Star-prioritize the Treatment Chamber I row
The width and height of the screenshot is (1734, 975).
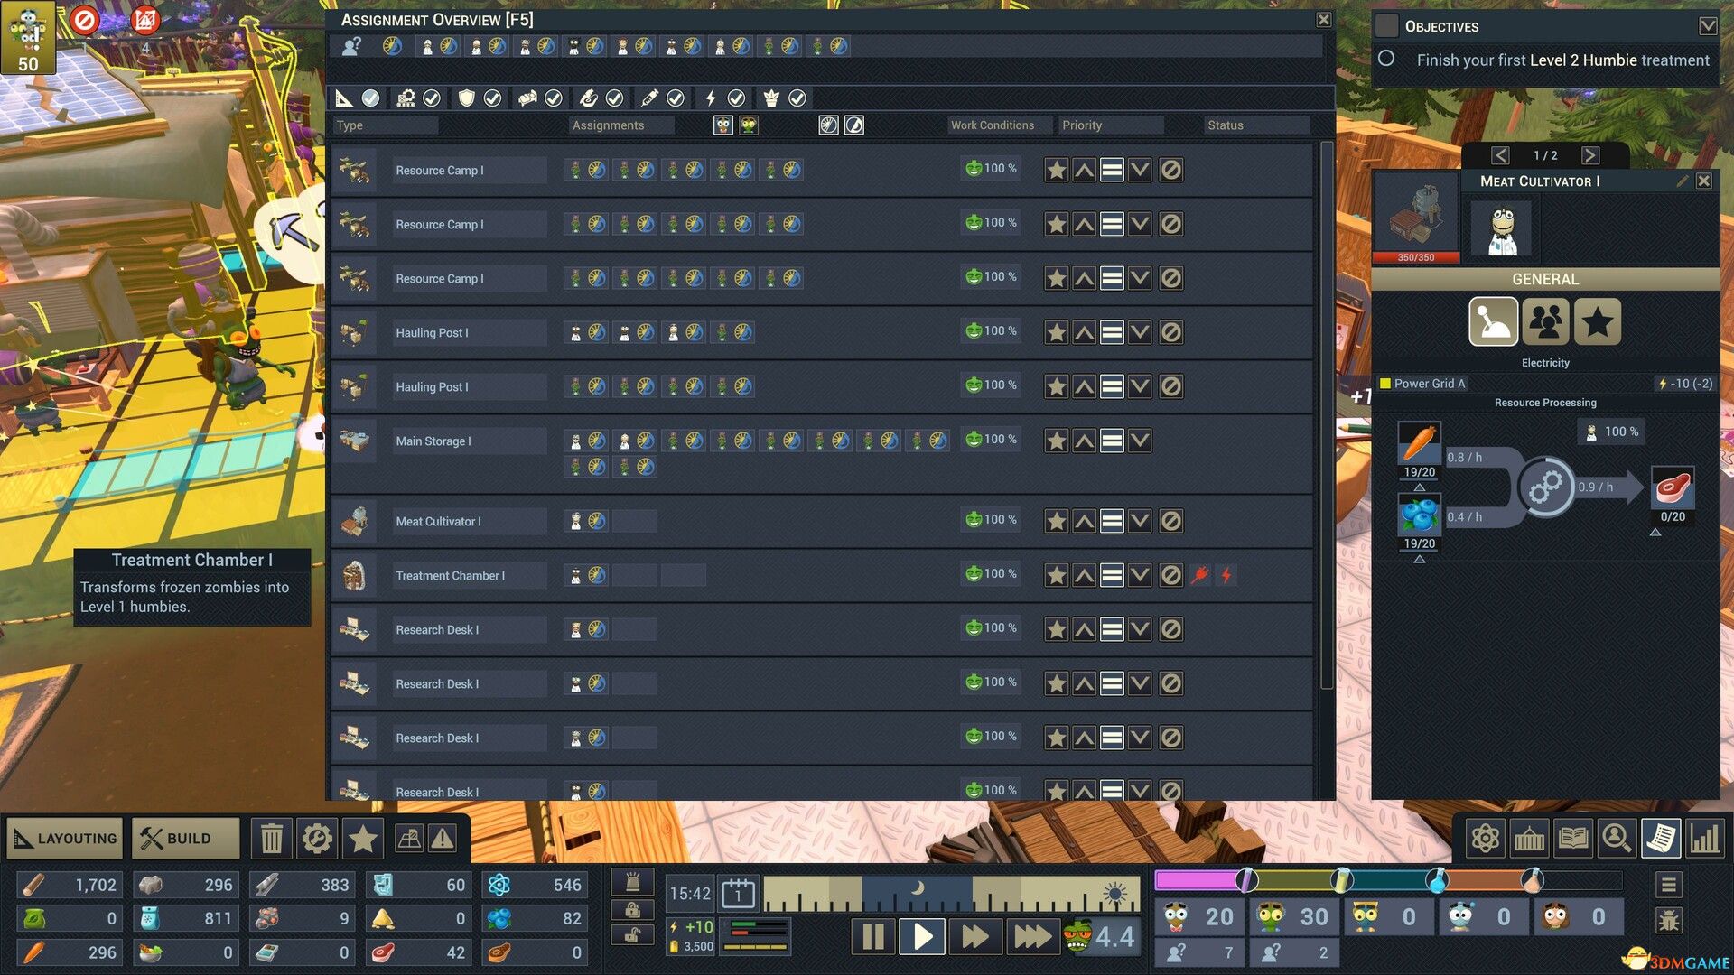pos(1056,575)
